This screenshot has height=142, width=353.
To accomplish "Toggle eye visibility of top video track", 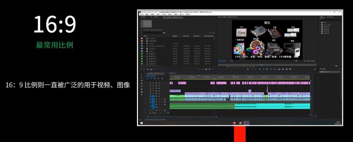I will 159,83.
